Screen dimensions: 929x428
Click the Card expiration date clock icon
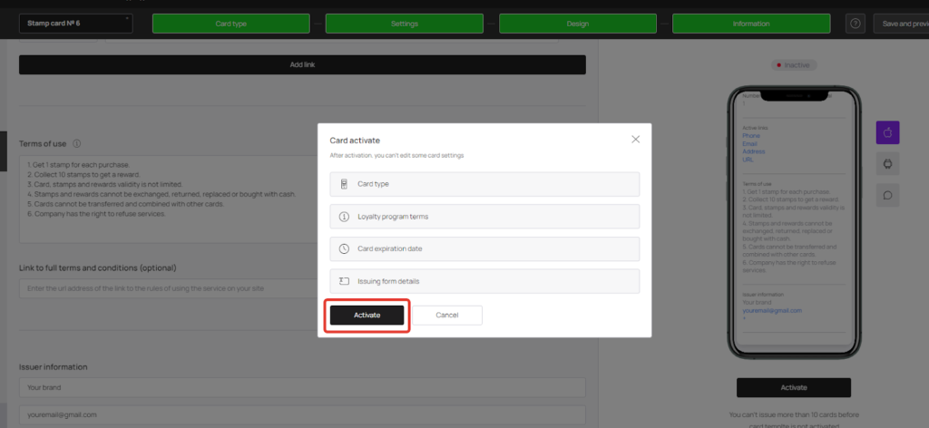pyautogui.click(x=344, y=248)
